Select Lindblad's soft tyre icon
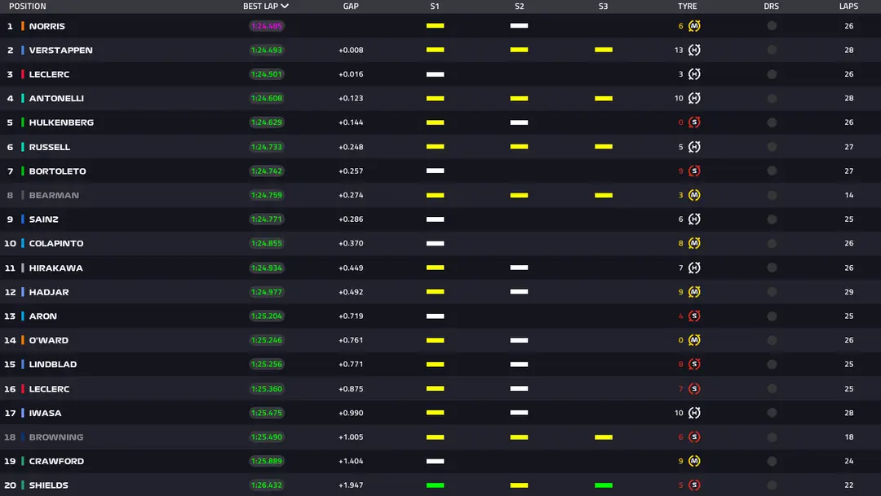The image size is (881, 496). 694,364
